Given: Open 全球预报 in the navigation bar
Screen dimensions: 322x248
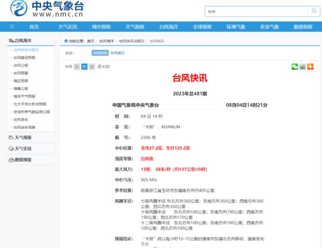Looking at the screenshot, I should click(202, 27).
